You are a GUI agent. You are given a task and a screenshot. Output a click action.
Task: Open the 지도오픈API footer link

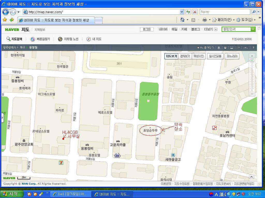[223, 184]
